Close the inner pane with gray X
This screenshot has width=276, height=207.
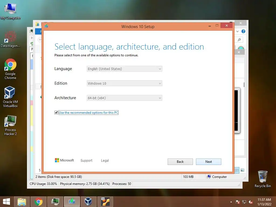coord(239,52)
